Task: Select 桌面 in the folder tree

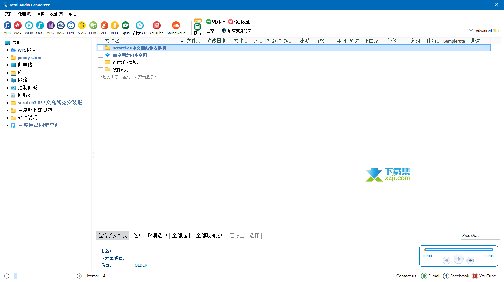Action: click(17, 42)
